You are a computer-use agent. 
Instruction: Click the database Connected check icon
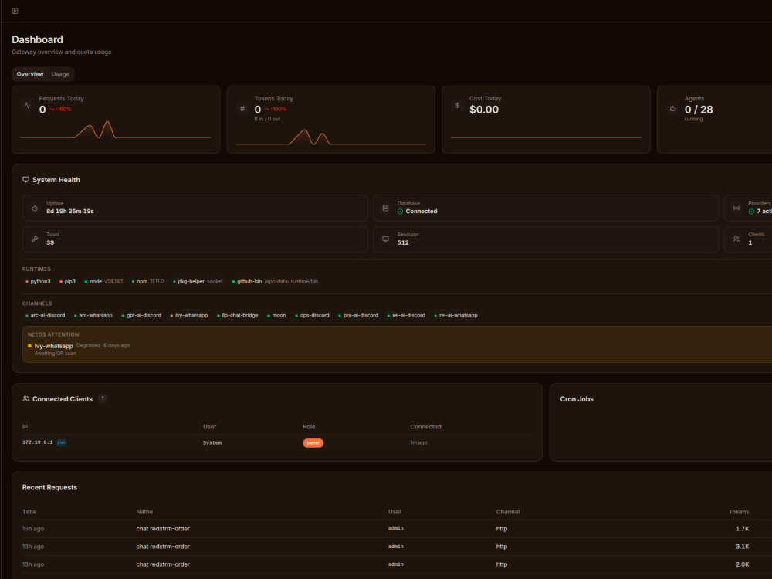tap(400, 212)
